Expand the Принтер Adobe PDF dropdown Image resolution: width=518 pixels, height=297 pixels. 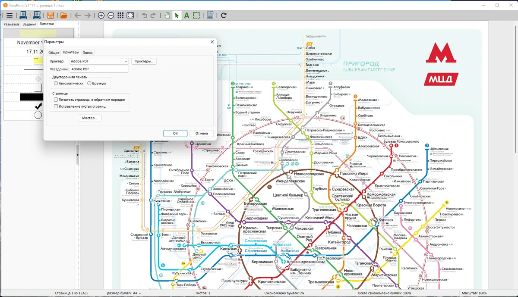99,61
